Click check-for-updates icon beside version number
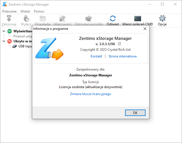 click(119, 44)
